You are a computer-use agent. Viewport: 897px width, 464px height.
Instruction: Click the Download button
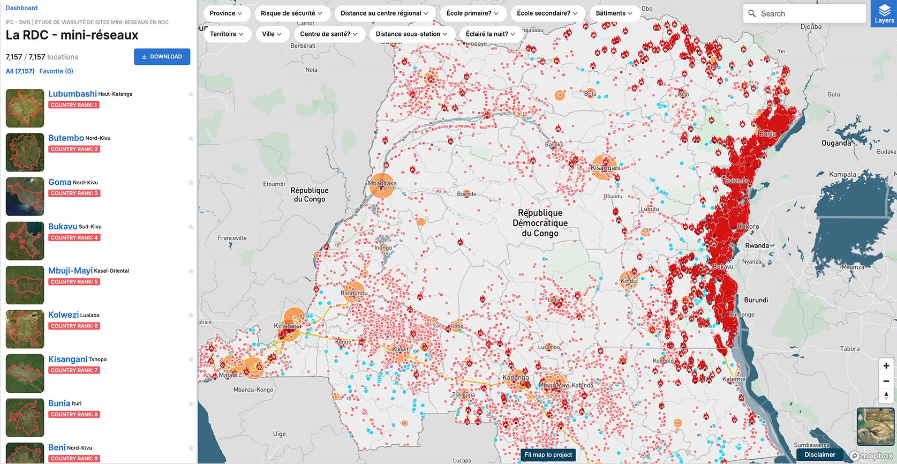[162, 57]
